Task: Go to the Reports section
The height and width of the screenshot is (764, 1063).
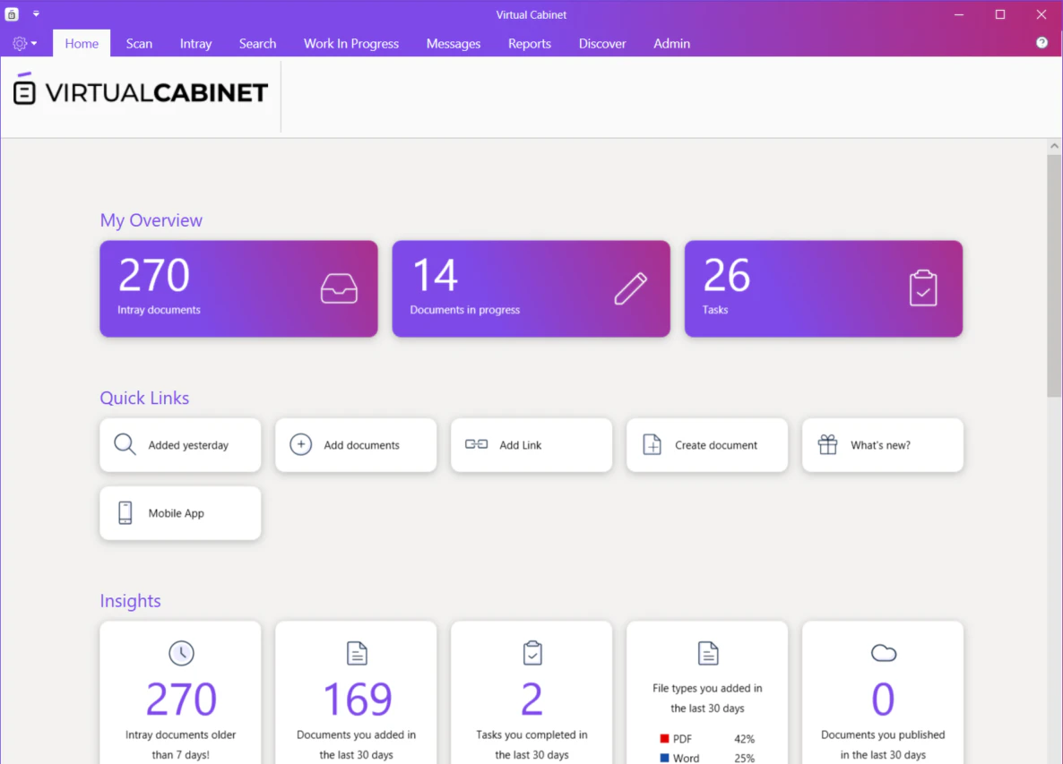Action: coord(529,43)
